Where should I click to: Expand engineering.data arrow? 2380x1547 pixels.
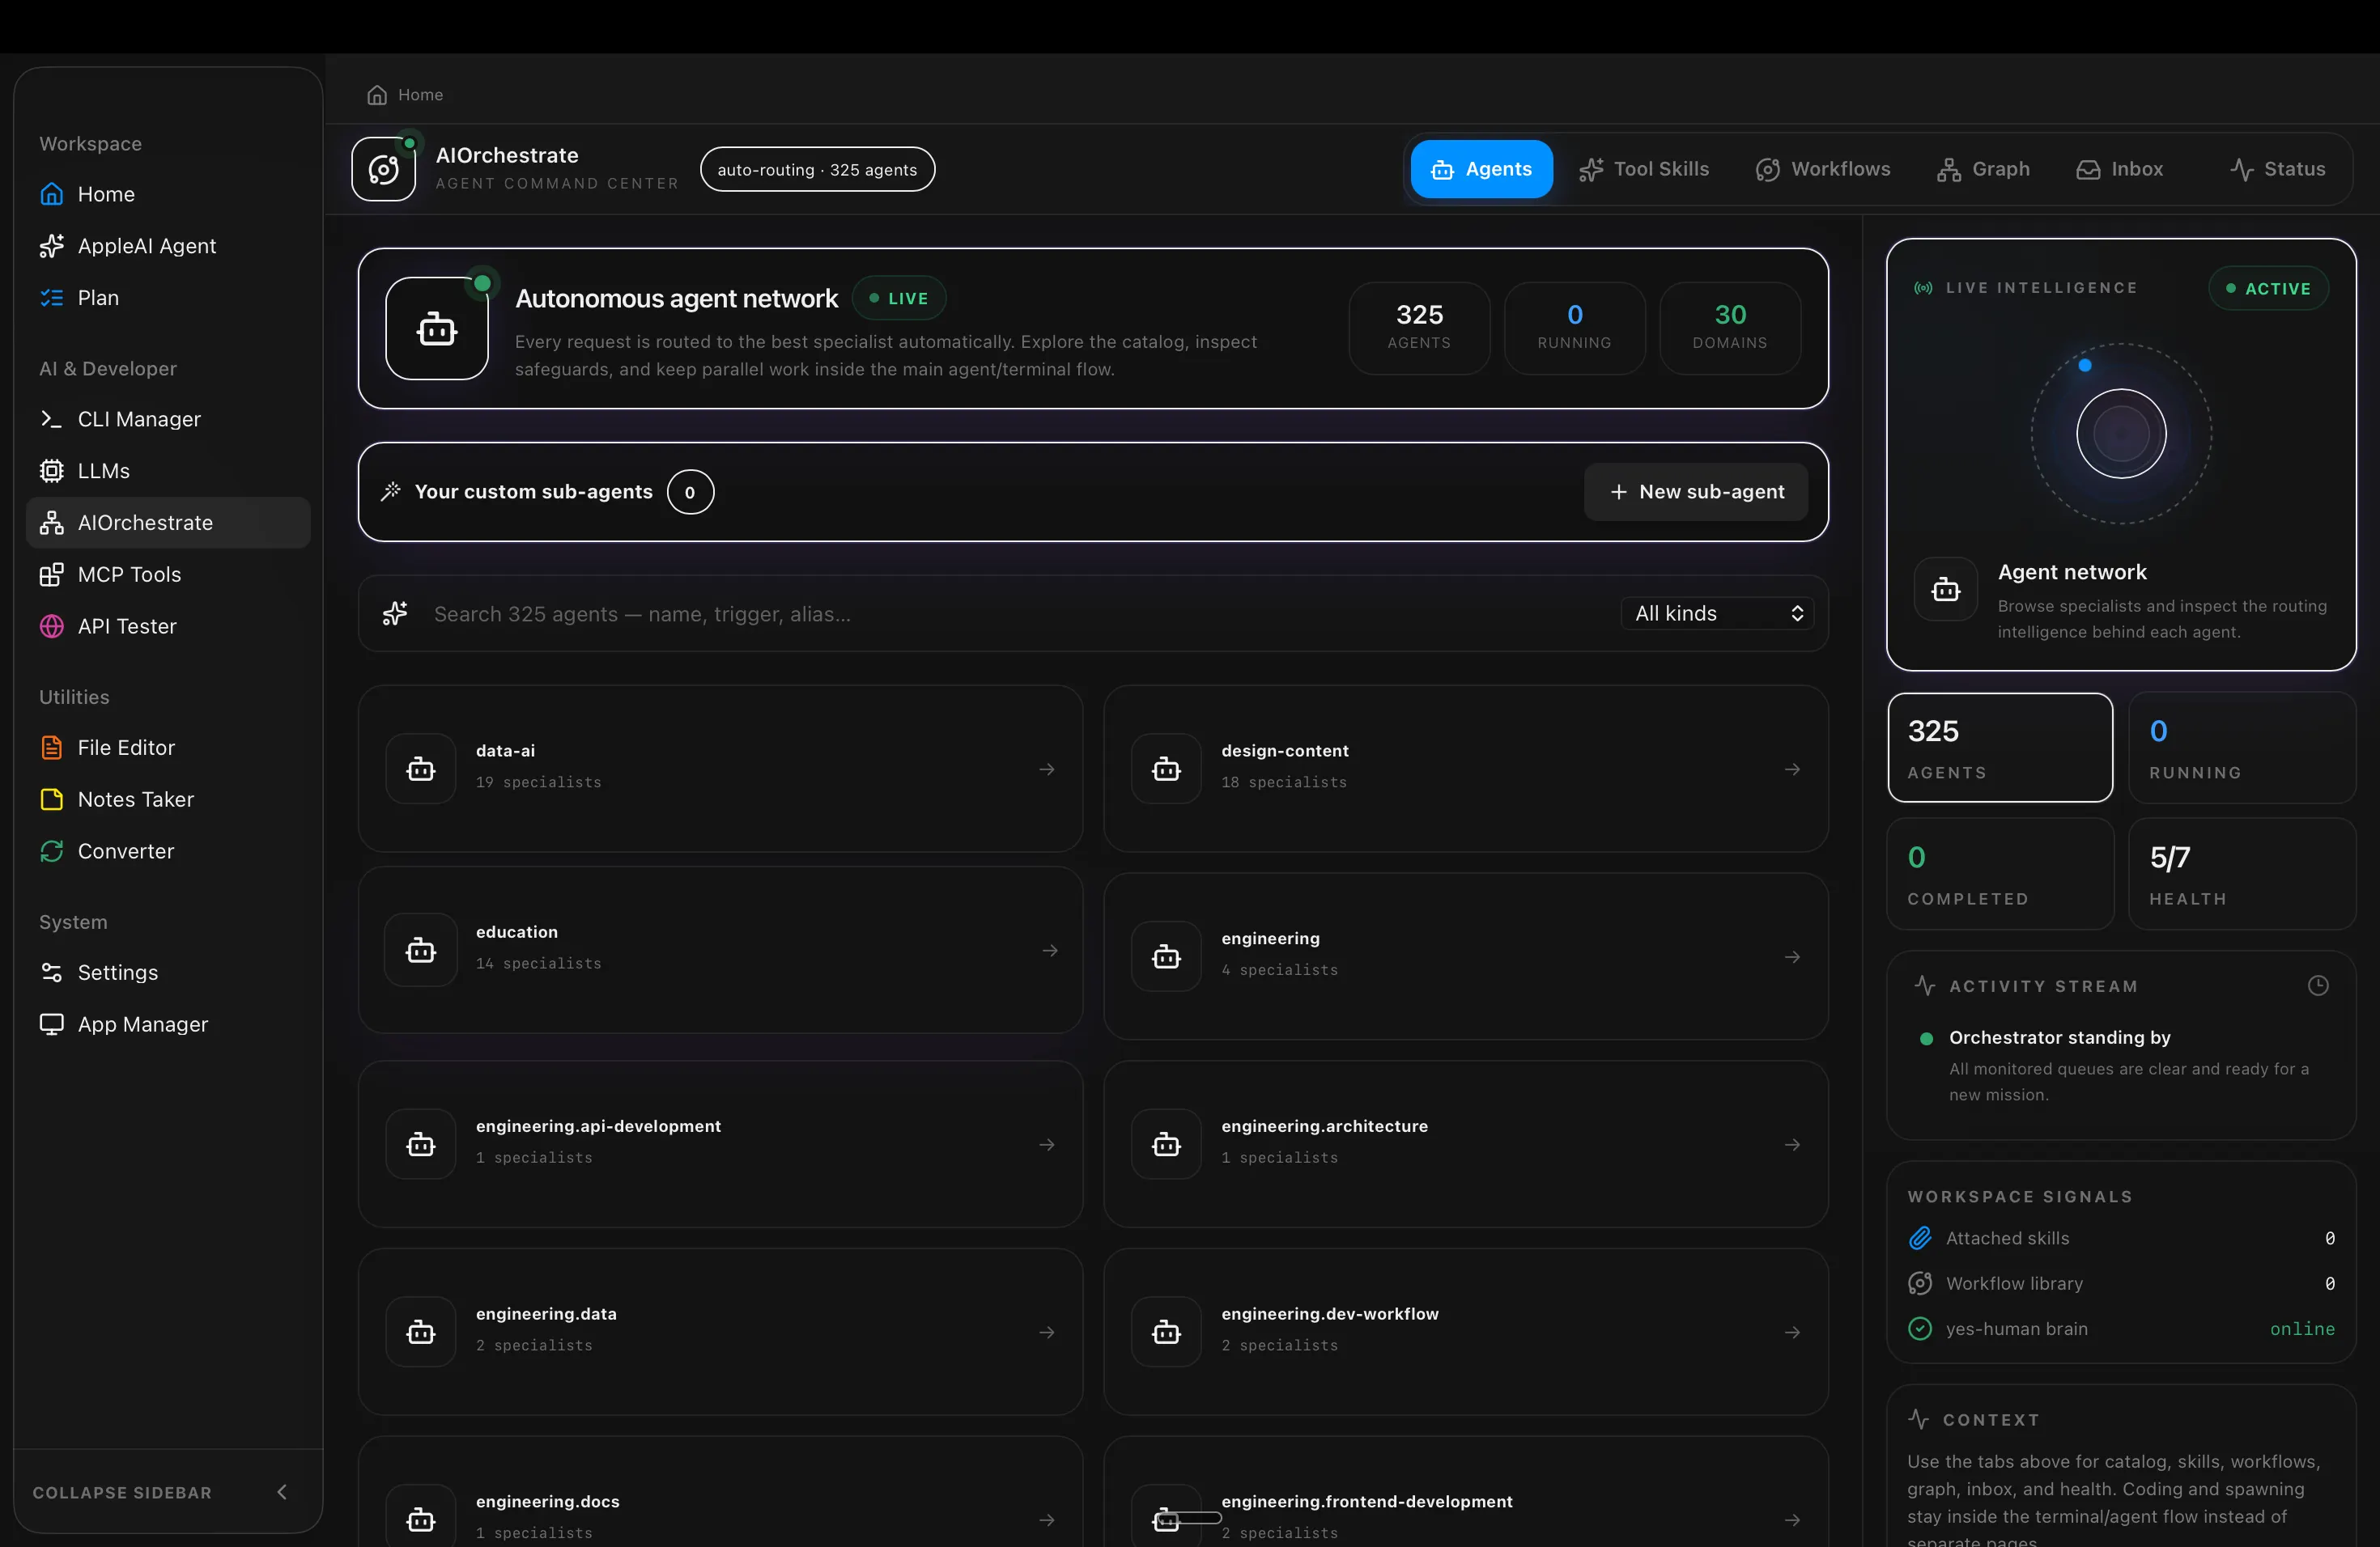1047,1332
